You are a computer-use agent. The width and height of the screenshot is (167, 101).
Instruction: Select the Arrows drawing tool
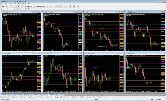[x=29, y=9]
